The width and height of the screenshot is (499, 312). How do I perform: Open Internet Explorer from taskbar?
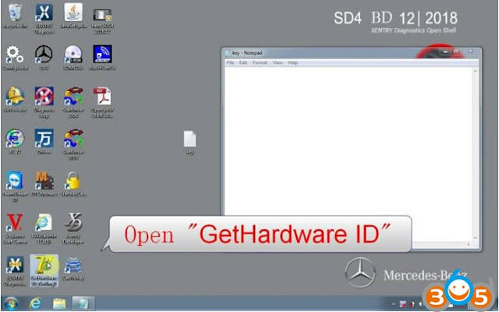(x=35, y=303)
